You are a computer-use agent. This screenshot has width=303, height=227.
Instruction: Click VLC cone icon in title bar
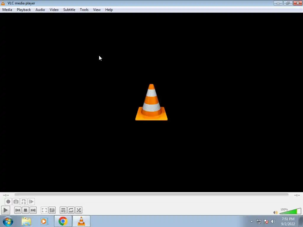click(x=3, y=3)
